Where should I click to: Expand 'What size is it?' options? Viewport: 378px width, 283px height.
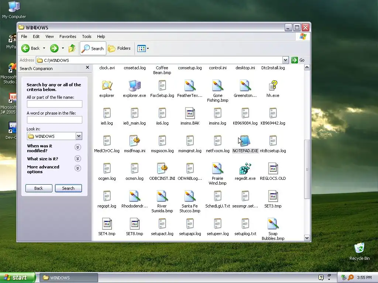pyautogui.click(x=78, y=158)
